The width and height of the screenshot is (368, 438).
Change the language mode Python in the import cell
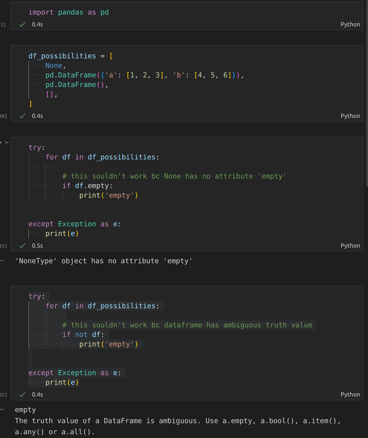350,24
